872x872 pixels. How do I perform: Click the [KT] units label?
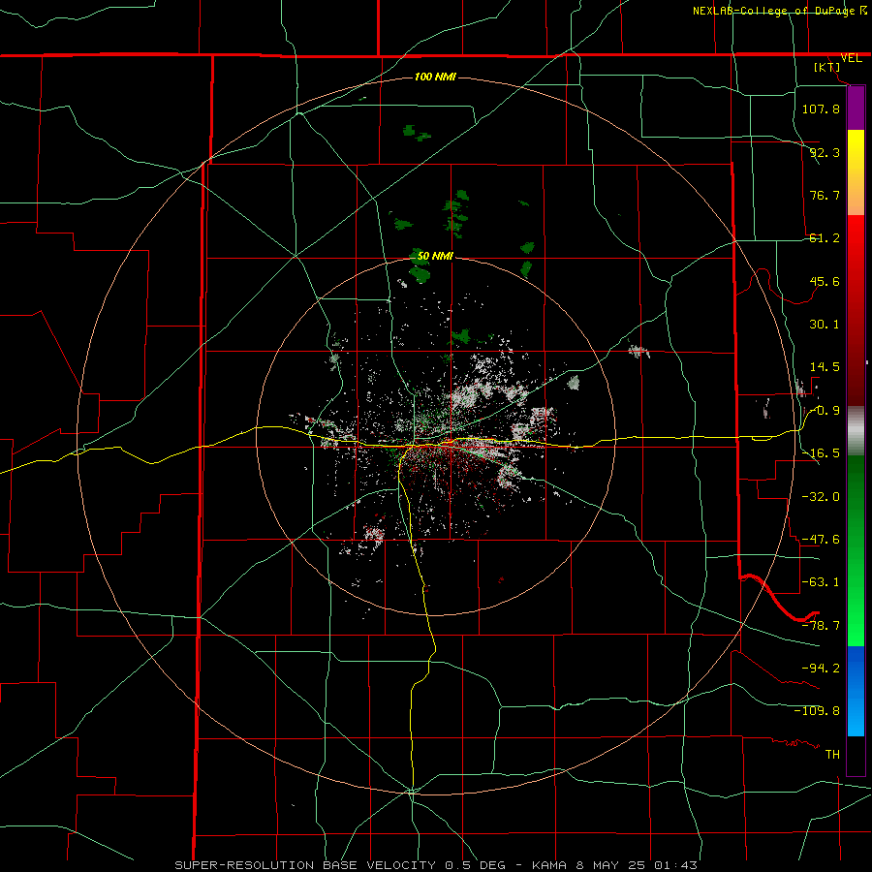(x=827, y=67)
